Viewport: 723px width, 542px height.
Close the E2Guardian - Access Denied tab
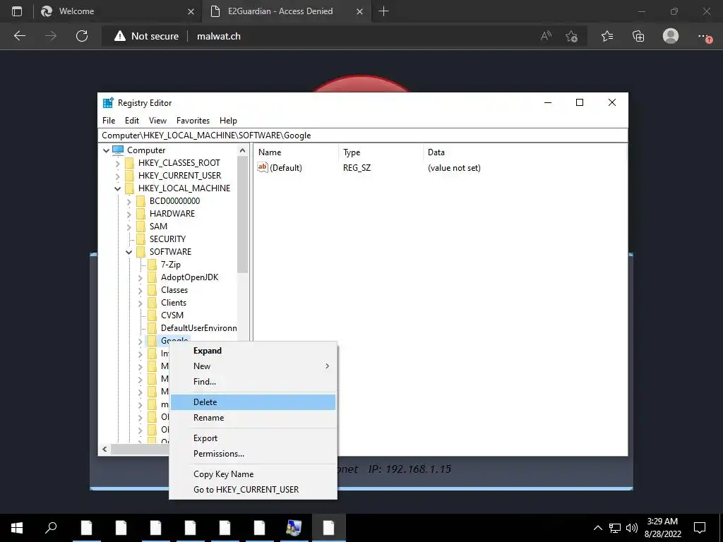(359, 11)
